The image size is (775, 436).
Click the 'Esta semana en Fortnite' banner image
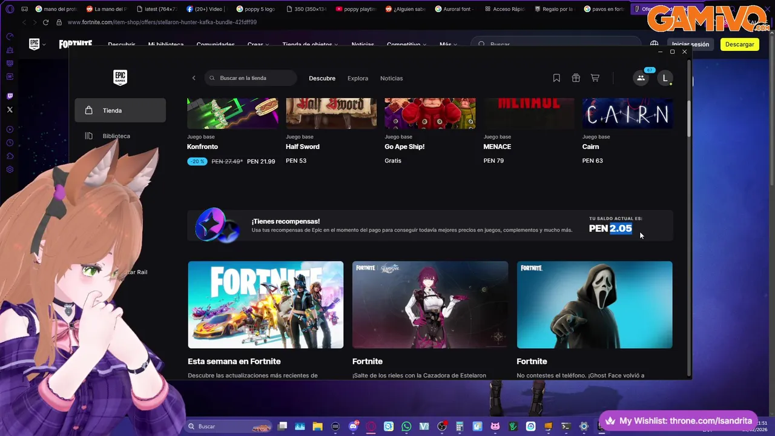(266, 305)
